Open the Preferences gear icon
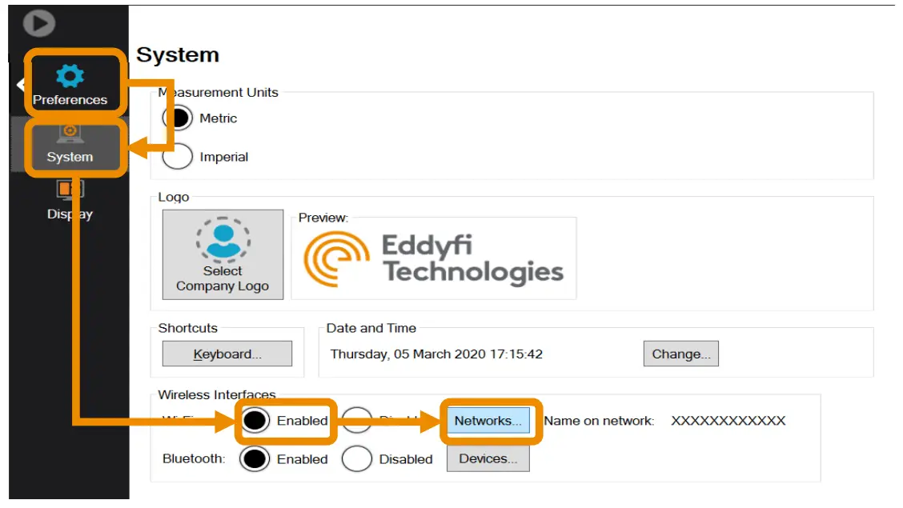The width and height of the screenshot is (903, 508). (x=70, y=78)
